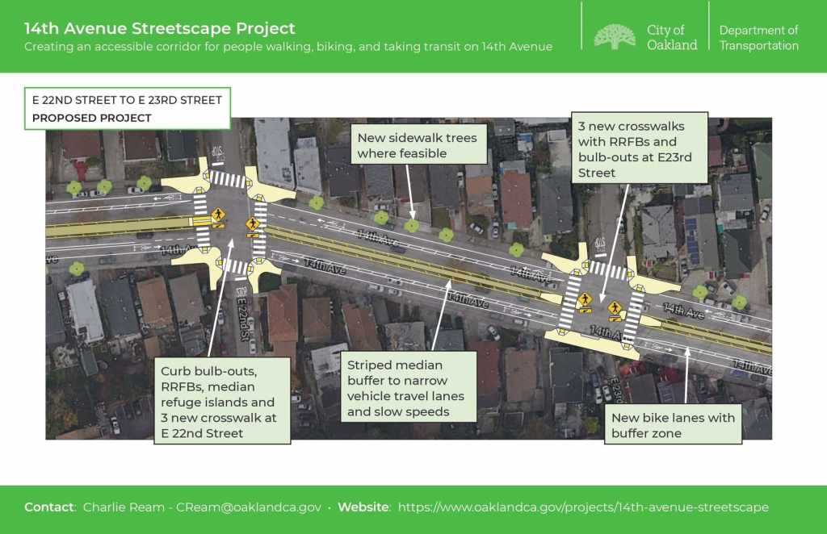The image size is (827, 534).
Task: Click the City of Oakland tree logo
Action: (x=615, y=36)
